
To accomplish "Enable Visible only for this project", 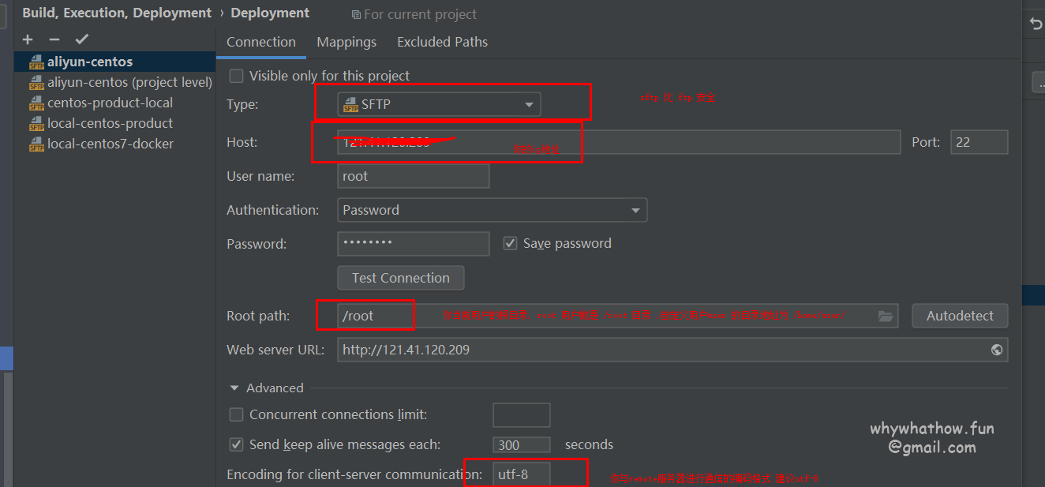I will tap(236, 76).
